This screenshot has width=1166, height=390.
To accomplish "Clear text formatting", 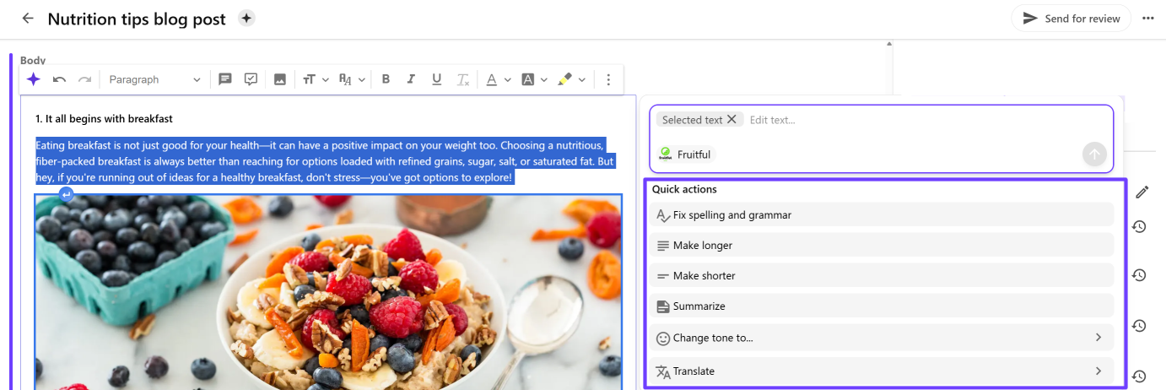I will click(x=462, y=79).
